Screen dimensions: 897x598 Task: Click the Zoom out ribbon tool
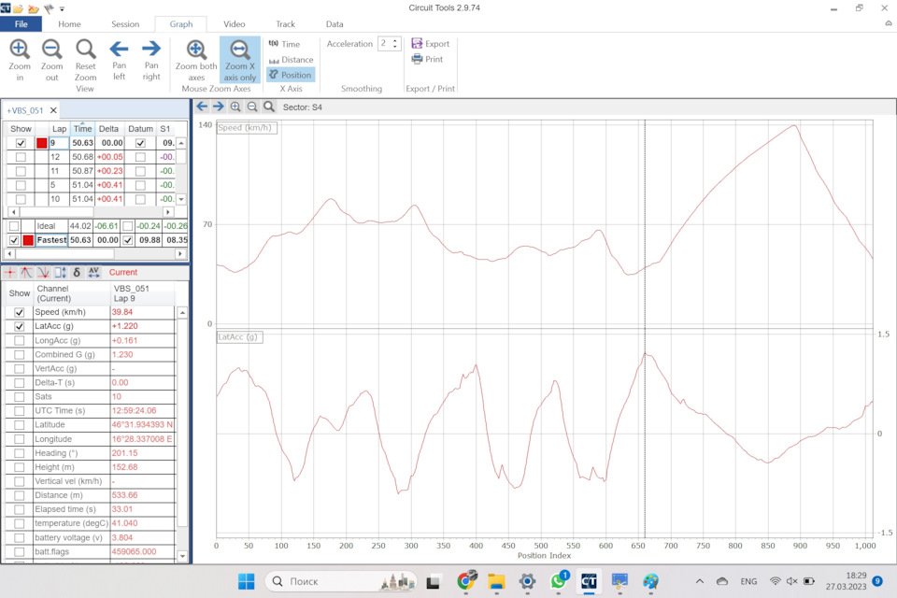tap(51, 61)
